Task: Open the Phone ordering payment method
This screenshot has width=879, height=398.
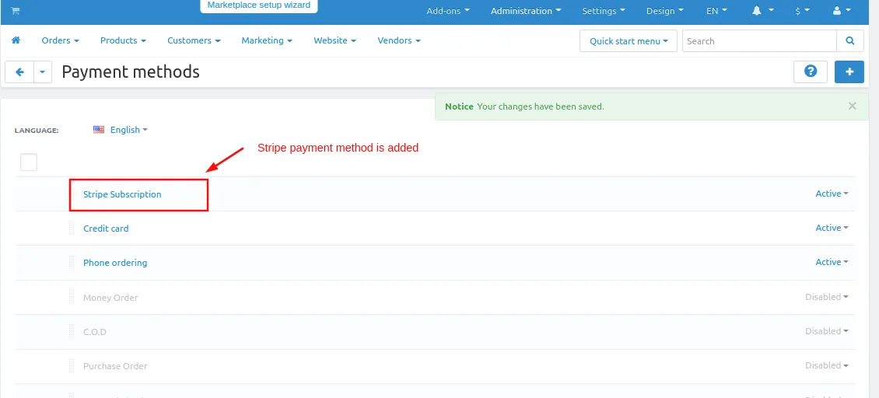Action: [115, 262]
